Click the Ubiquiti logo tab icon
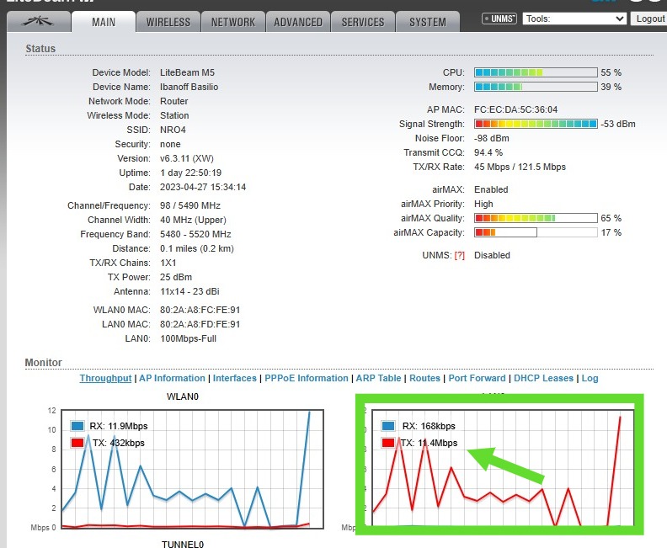The width and height of the screenshot is (667, 548). (x=38, y=22)
